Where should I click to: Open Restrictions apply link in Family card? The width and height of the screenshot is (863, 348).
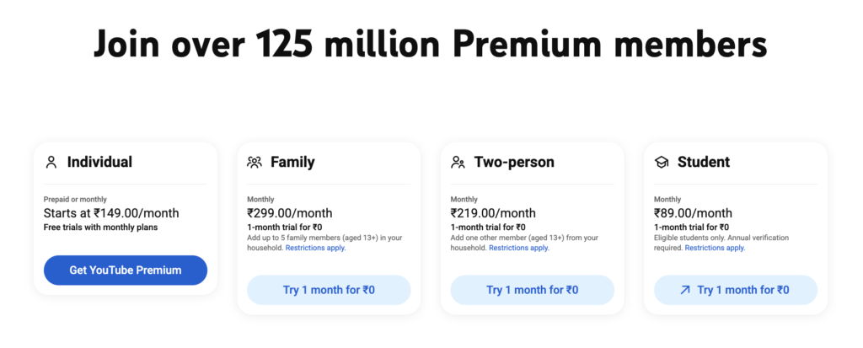[x=315, y=248]
